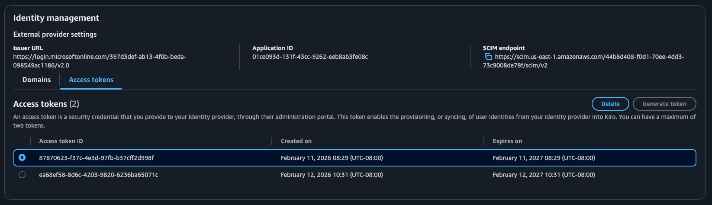Screen dimensions: 712x205
Task: Click token ID ea68ef58-8d6c-4203-9820-6236ba65071c text
Action: pos(99,175)
